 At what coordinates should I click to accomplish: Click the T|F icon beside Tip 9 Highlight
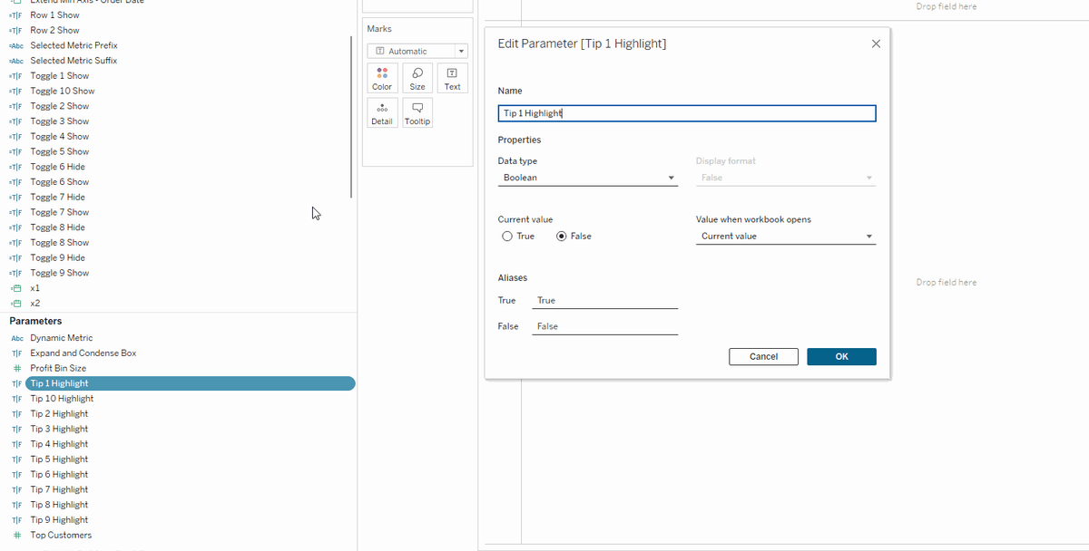pos(16,520)
